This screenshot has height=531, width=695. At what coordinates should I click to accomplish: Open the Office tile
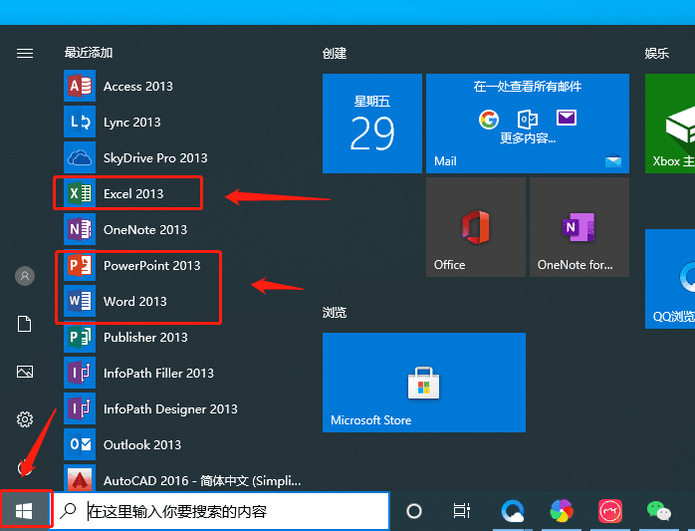click(476, 227)
